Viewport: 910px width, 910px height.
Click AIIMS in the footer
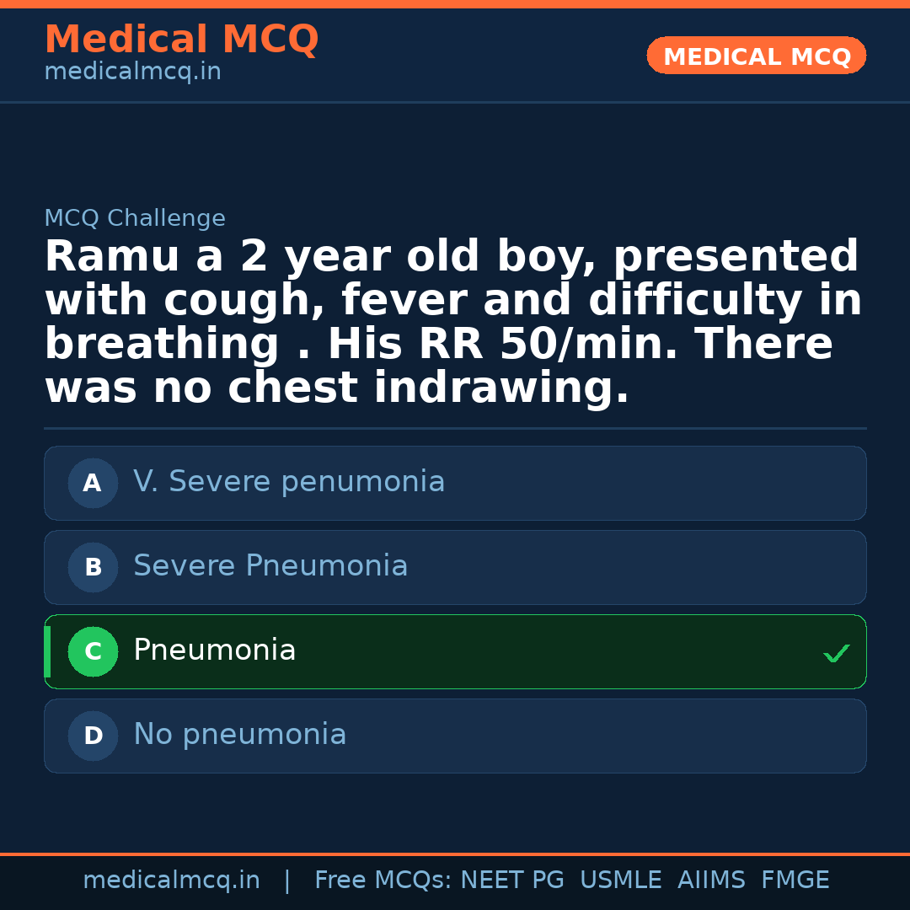[x=711, y=881]
